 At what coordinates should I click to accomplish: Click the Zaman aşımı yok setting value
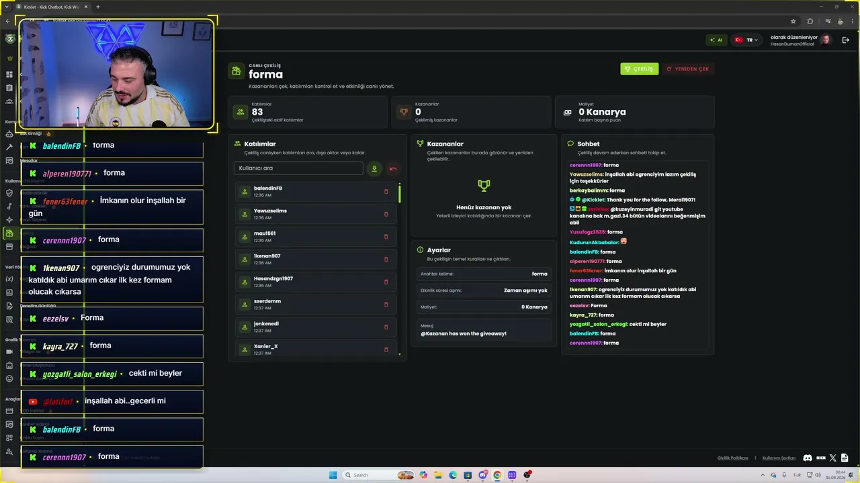525,290
